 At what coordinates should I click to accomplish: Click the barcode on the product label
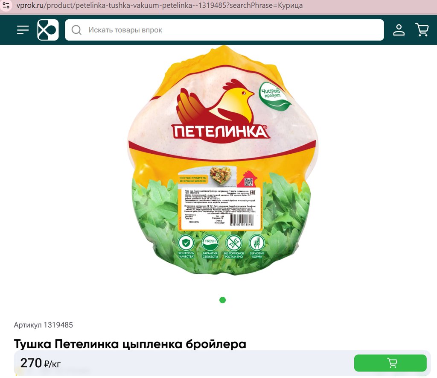[242, 220]
